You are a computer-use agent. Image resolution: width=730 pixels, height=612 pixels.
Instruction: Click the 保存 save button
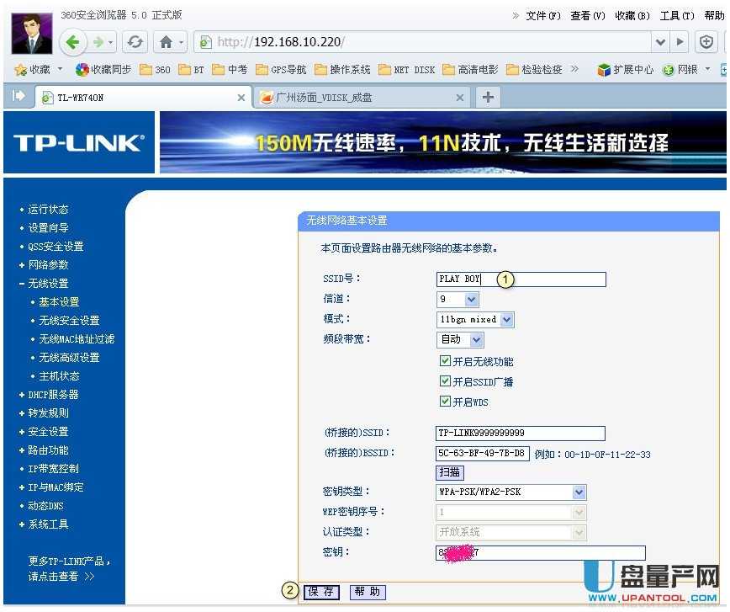click(321, 592)
